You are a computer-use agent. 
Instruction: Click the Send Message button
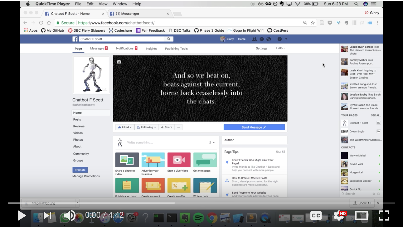pyautogui.click(x=254, y=127)
